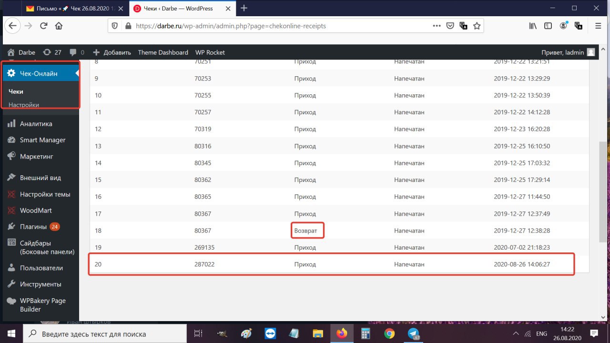610x343 pixels.
Task: Click the Windows taskbar search box
Action: pyautogui.click(x=104, y=333)
